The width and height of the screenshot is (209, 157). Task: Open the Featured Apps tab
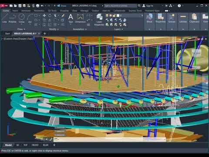(152, 10)
